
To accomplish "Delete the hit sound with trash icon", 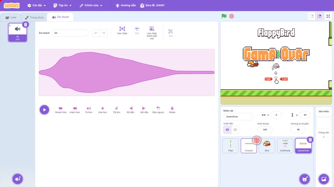I will click(x=26, y=25).
